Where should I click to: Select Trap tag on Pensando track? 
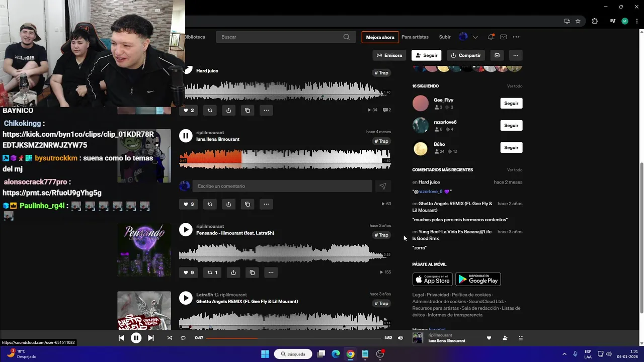pyautogui.click(x=381, y=235)
